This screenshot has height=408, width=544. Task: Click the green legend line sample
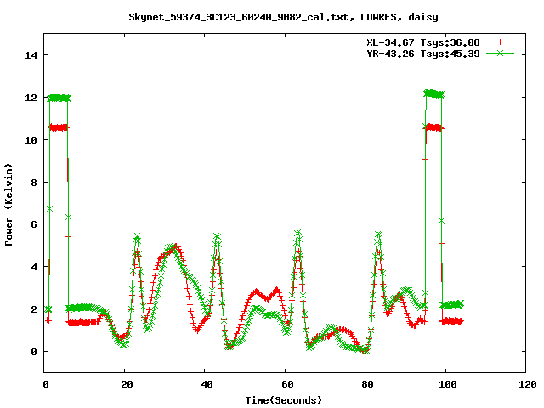click(500, 53)
